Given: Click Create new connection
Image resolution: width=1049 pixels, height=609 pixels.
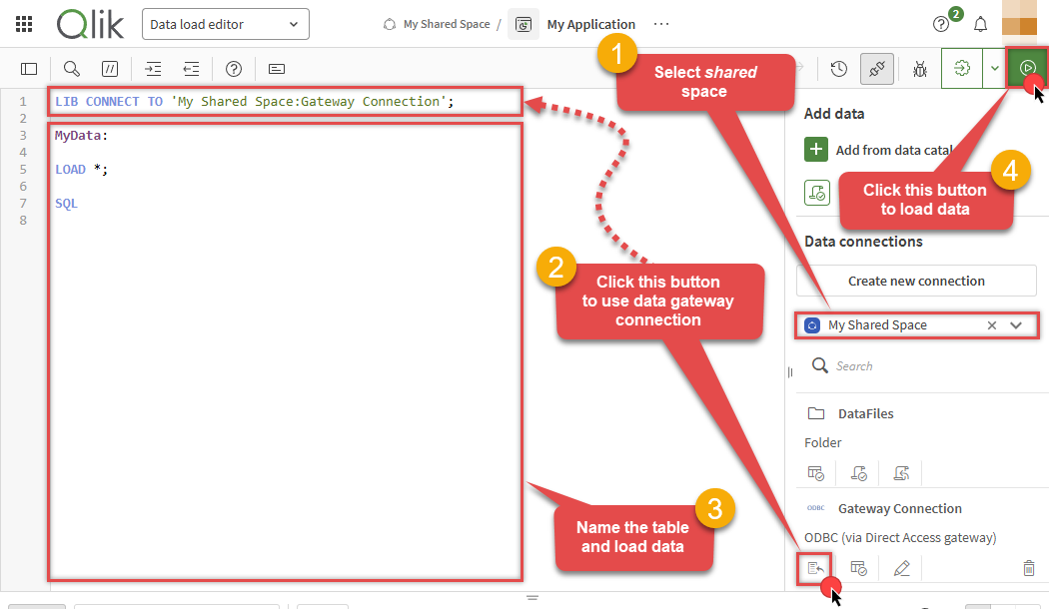Looking at the screenshot, I should click(915, 281).
